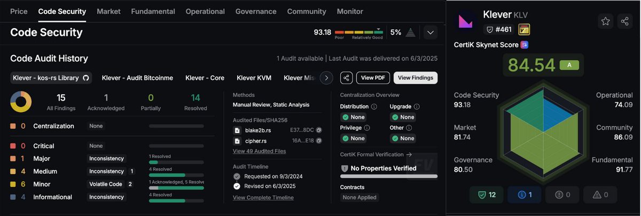Screen dimensions: 641x216
Task: Click the Major Inconsistency tag
Action: pyautogui.click(x=106, y=159)
